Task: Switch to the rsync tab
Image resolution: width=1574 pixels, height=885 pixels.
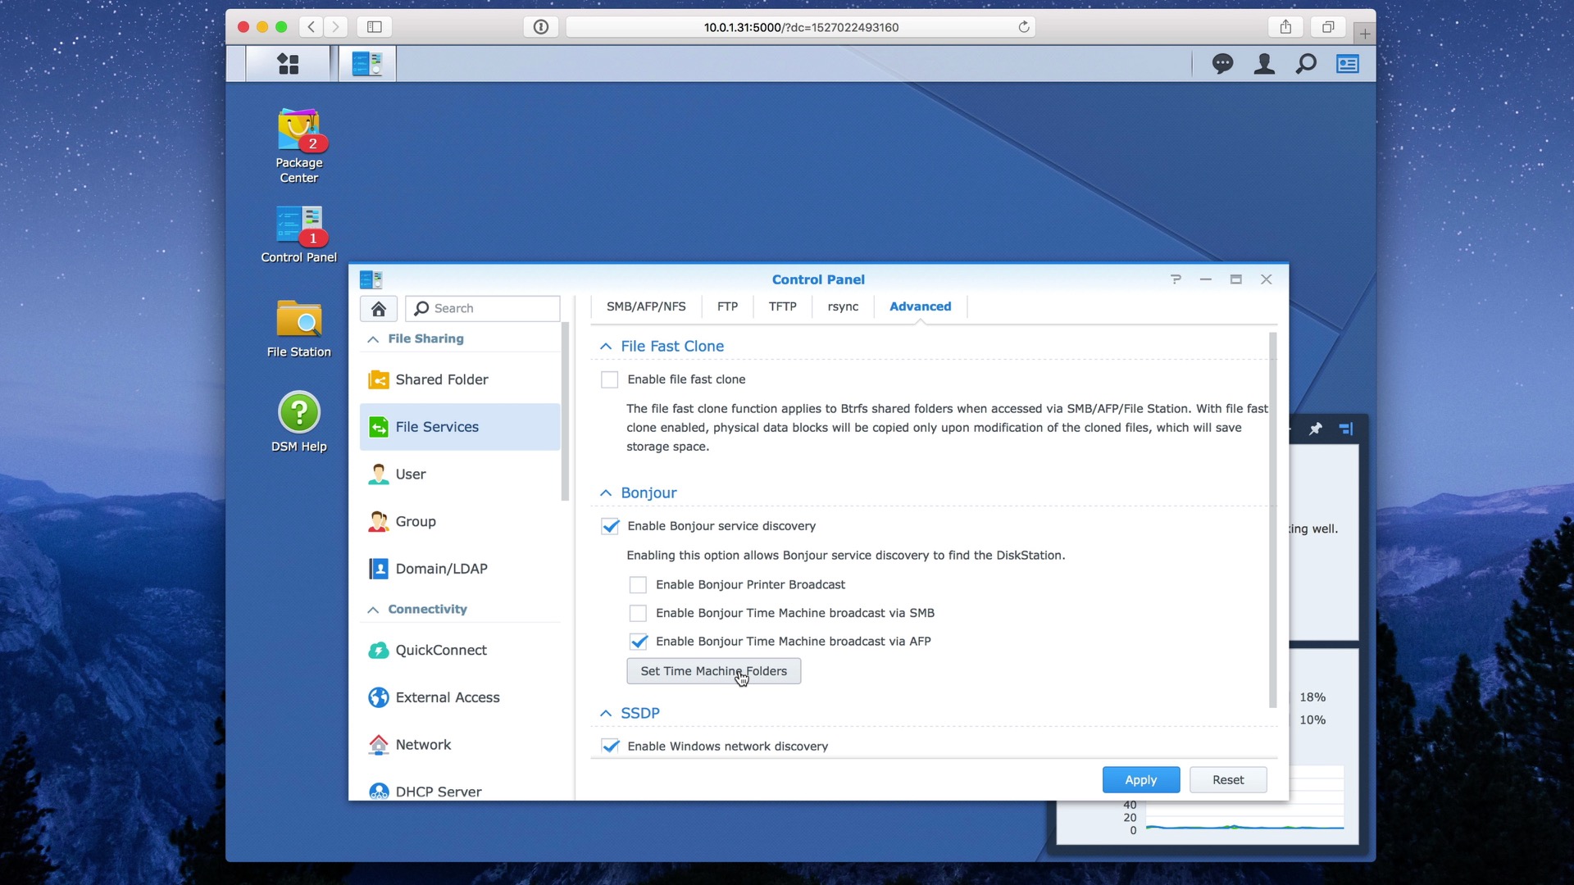Action: (843, 306)
